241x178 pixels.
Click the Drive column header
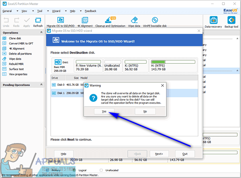pos(58,78)
